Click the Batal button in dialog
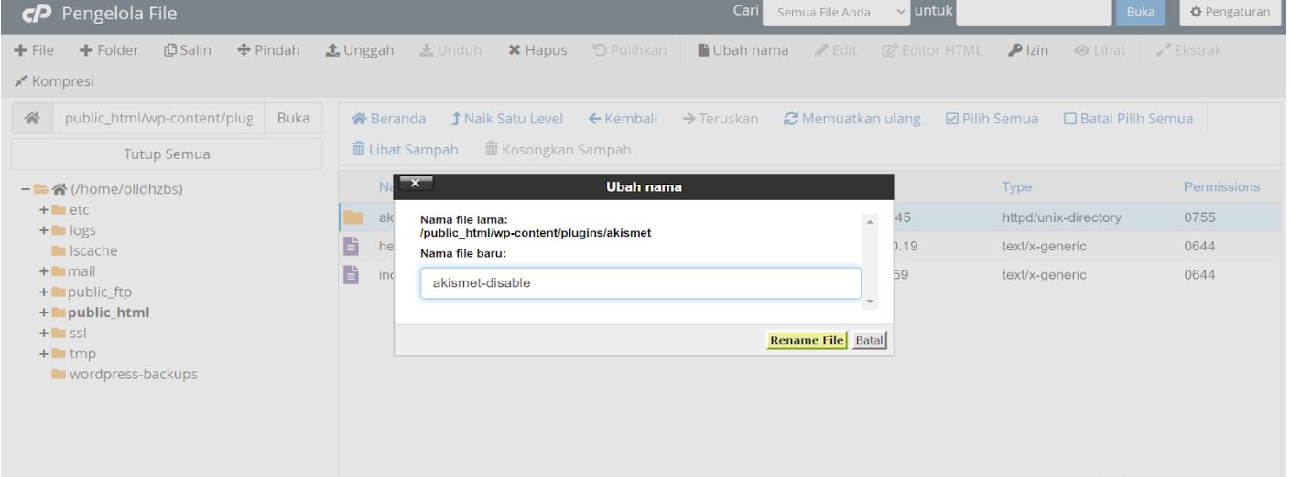This screenshot has height=477, width=1290. (x=869, y=340)
